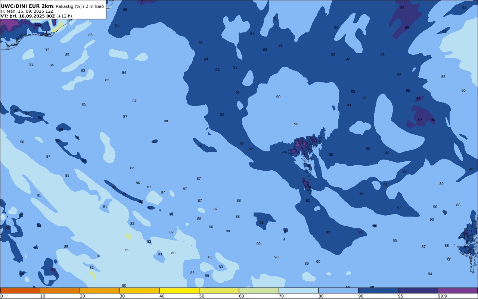Screen dimensions: 478x299
Task: Click the initial time line "IT: Mán. 15. 09. 2025 12Z"
Action: click(x=27, y=11)
